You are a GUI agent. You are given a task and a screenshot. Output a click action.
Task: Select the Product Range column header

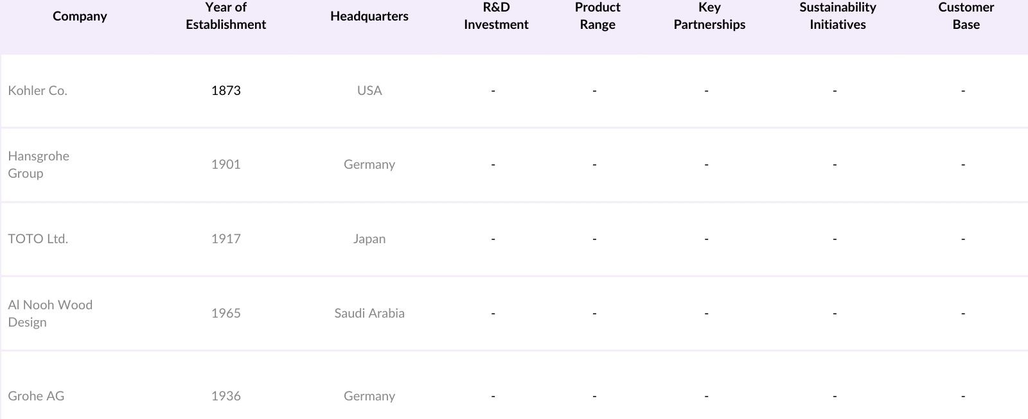[598, 16]
